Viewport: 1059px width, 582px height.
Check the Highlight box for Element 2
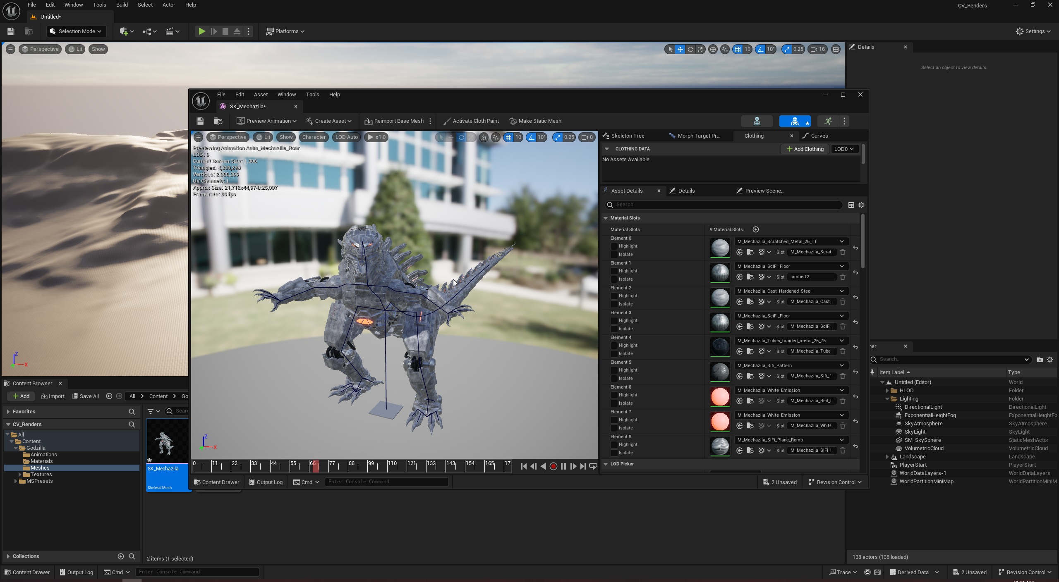614,296
